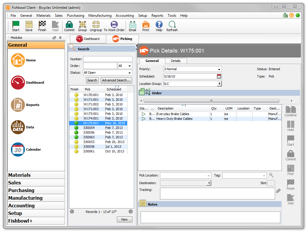This screenshot has height=232, width=308.
Task: Click the Search button
Action: [92, 80]
